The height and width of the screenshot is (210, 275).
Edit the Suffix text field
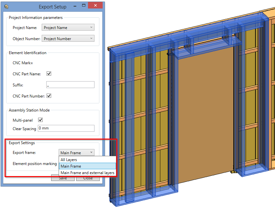70,84
